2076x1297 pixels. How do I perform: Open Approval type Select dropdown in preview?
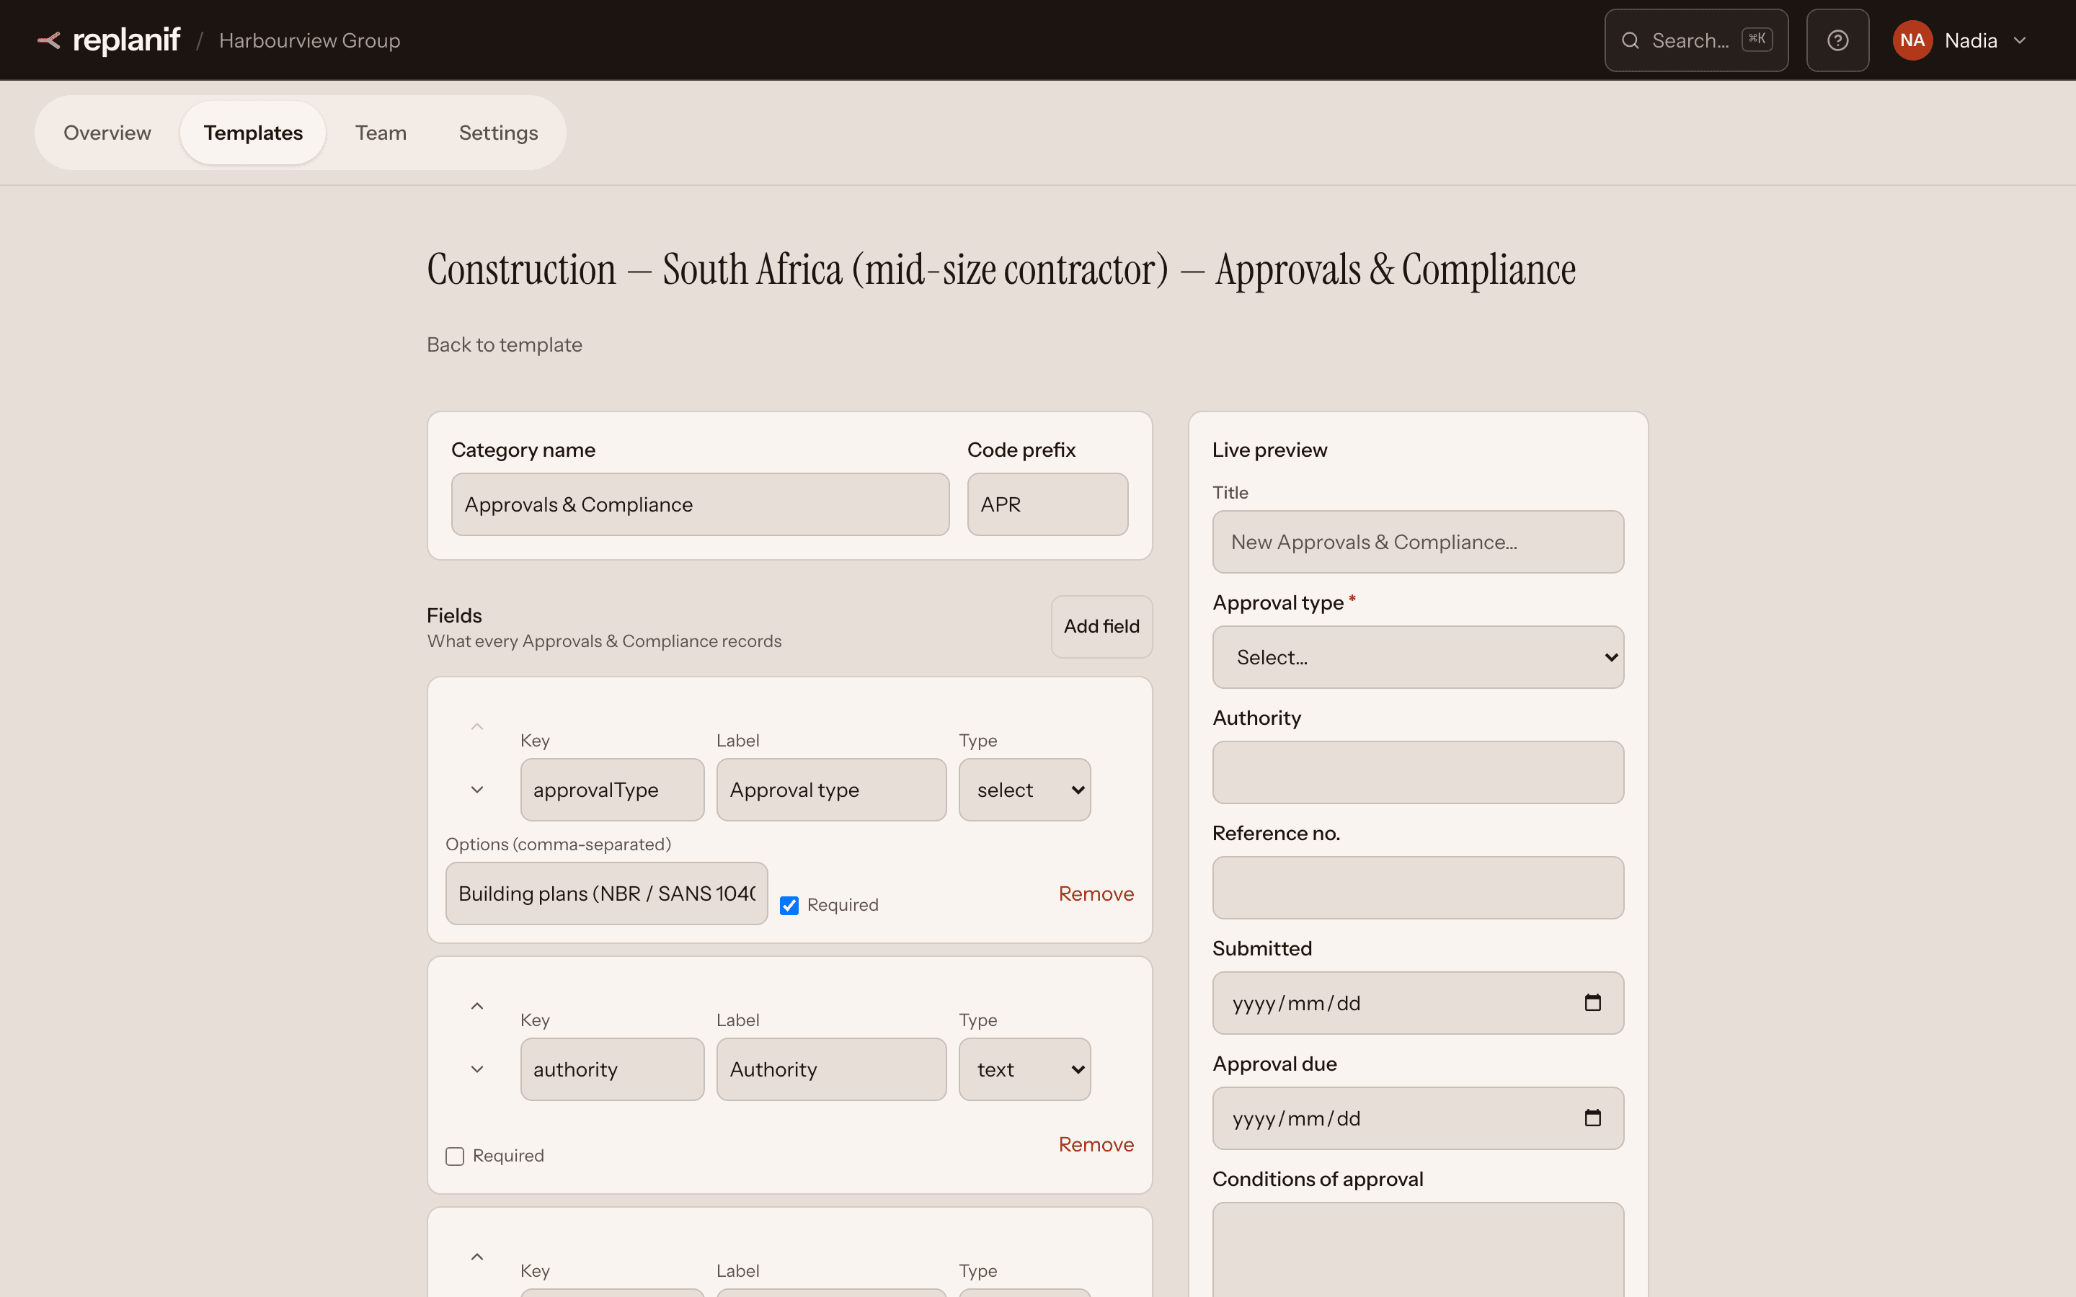1417,657
